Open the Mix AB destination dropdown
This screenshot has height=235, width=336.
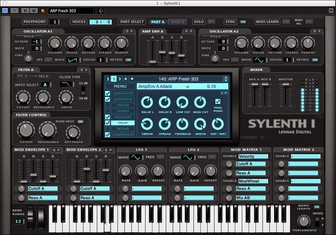[x=250, y=198]
